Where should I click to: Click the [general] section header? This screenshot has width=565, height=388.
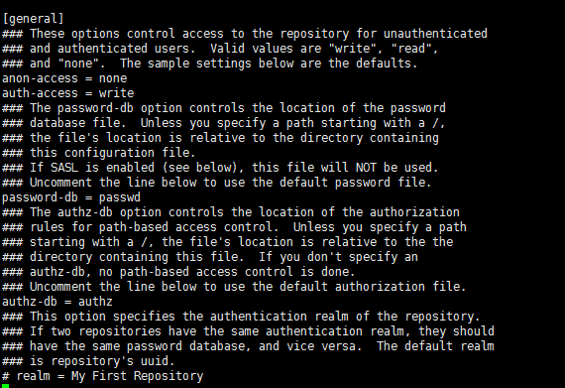point(33,19)
